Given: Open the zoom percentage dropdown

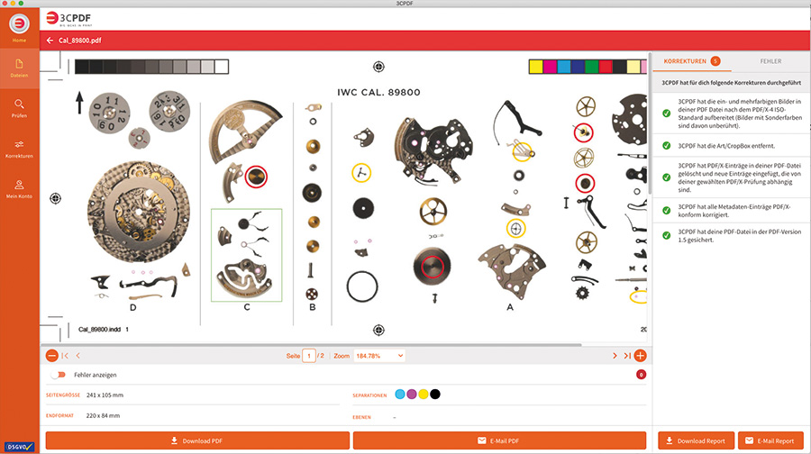Looking at the screenshot, I should click(x=379, y=356).
